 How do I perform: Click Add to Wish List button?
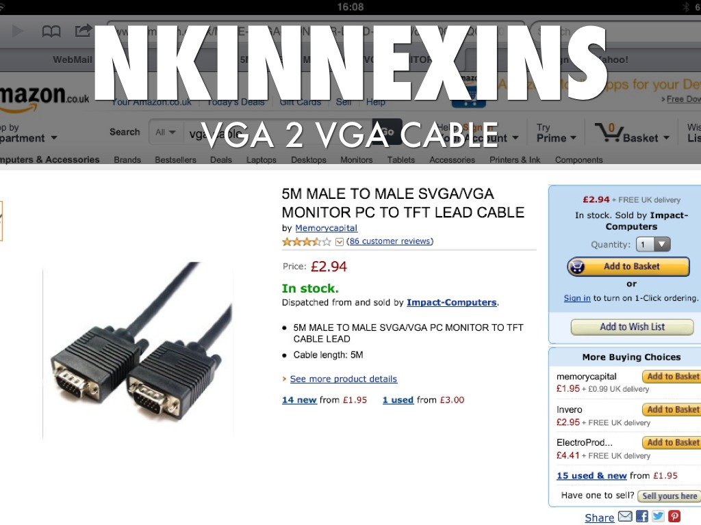(x=632, y=327)
